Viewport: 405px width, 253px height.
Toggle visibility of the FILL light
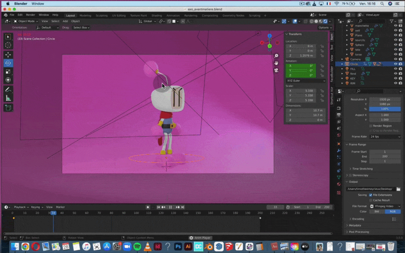coord(395,69)
